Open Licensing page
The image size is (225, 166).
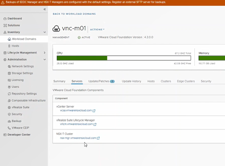[18, 80]
